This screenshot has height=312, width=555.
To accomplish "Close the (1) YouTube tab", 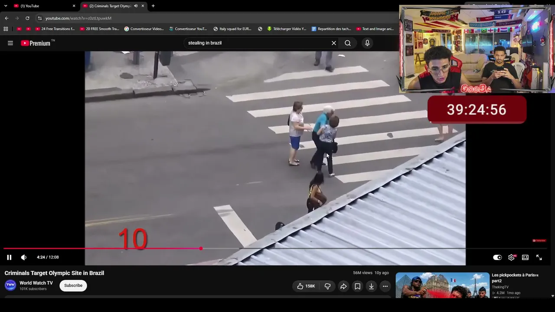I will pyautogui.click(x=74, y=6).
